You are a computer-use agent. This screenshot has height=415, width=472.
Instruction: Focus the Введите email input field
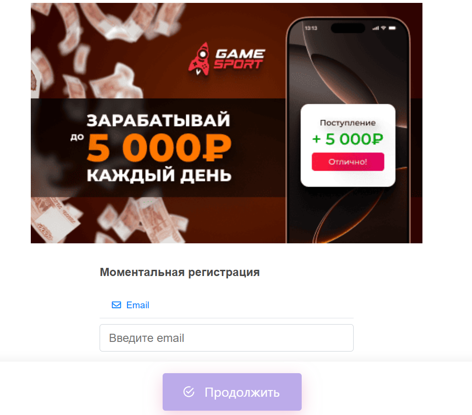[226, 338]
